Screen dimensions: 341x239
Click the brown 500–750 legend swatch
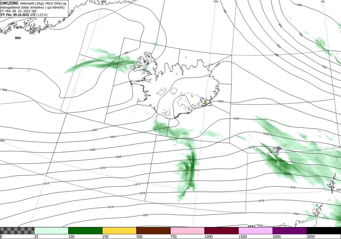pyautogui.click(x=153, y=230)
